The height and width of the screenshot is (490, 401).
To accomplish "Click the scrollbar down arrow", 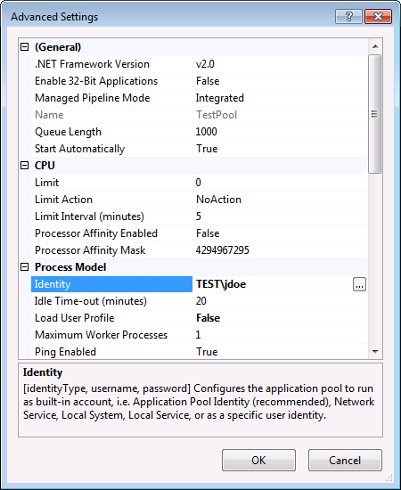I will point(375,352).
